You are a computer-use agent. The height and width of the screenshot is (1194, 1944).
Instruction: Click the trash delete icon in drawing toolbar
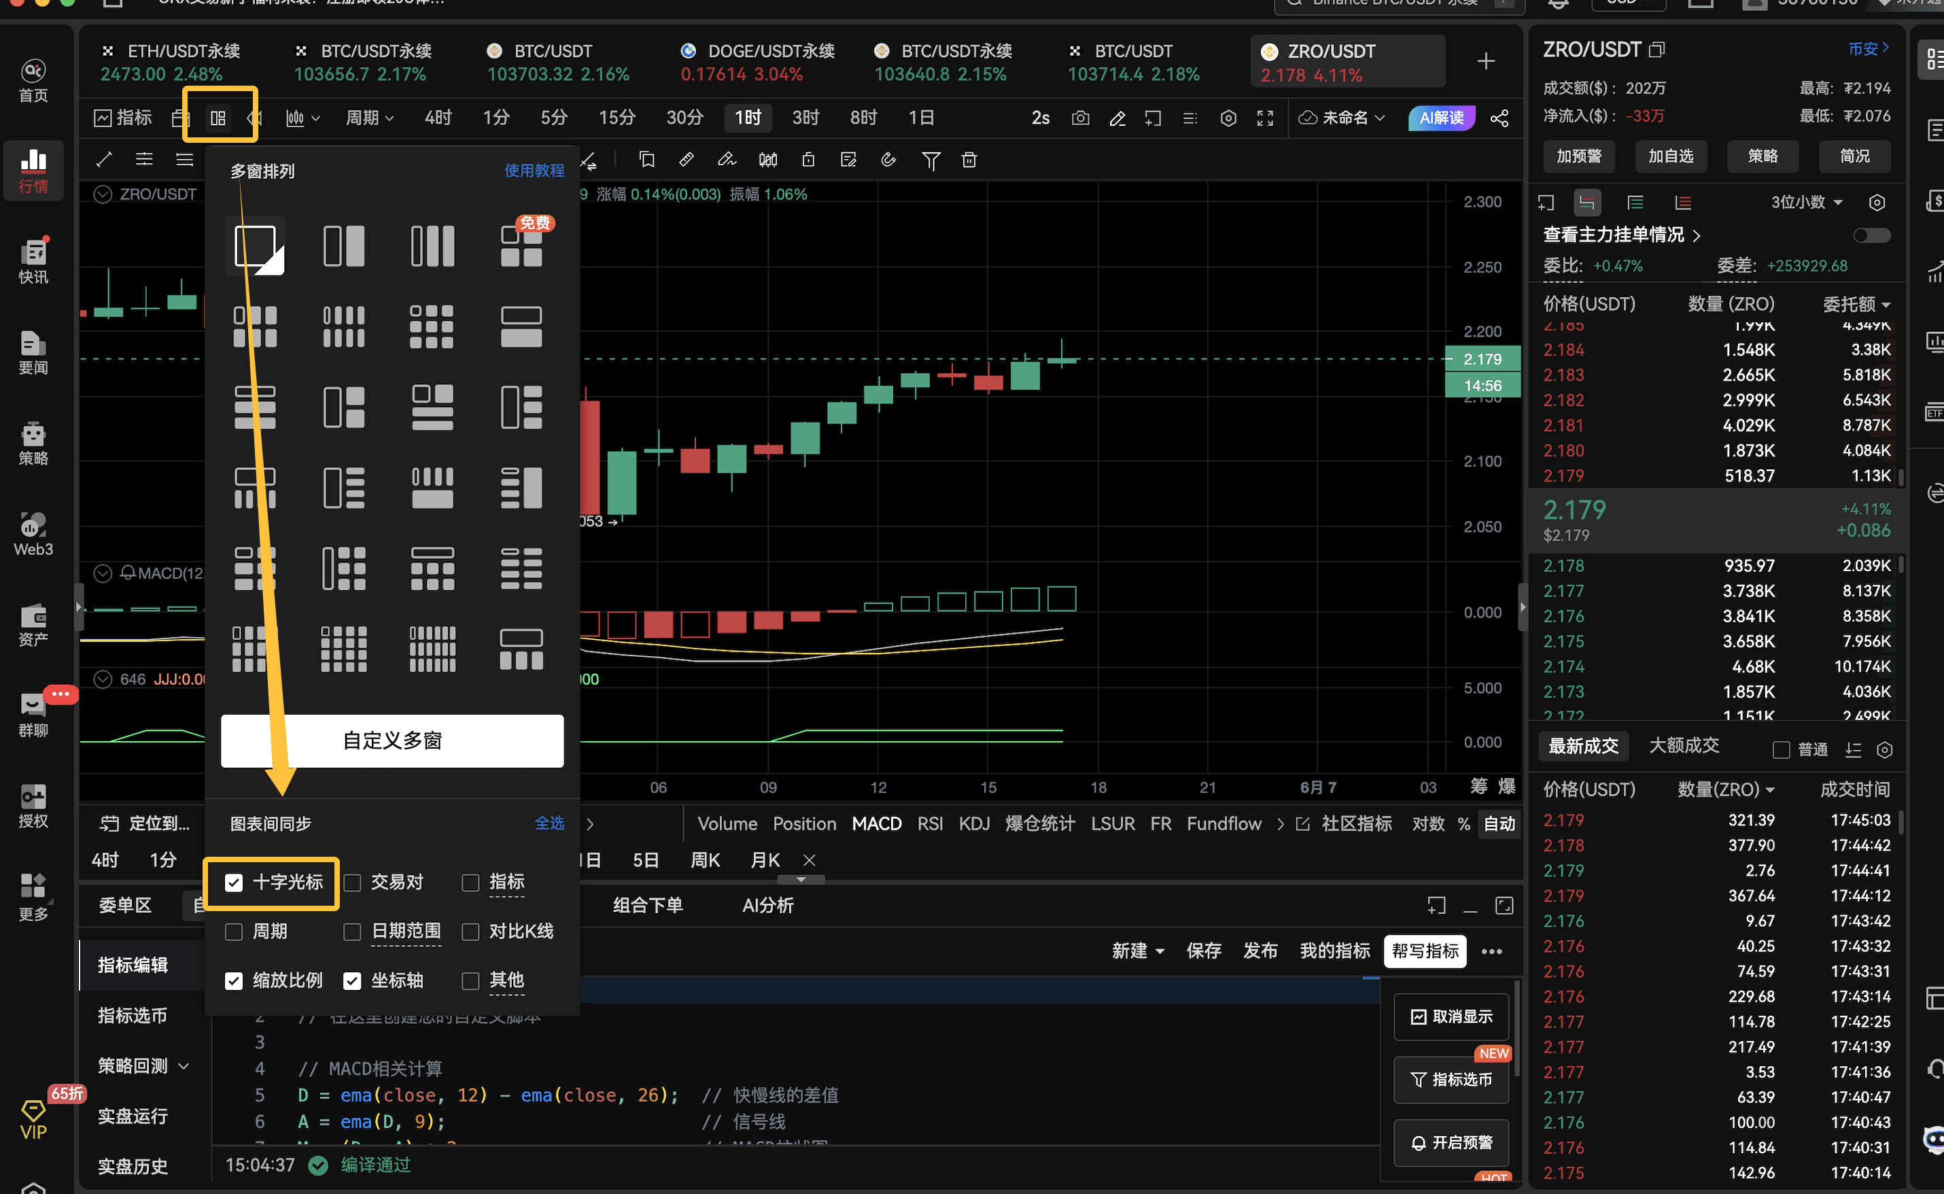[969, 160]
